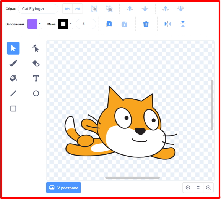Screen dimensions: 221x199
Task: Flip the costume vertically
Action: click(183, 24)
